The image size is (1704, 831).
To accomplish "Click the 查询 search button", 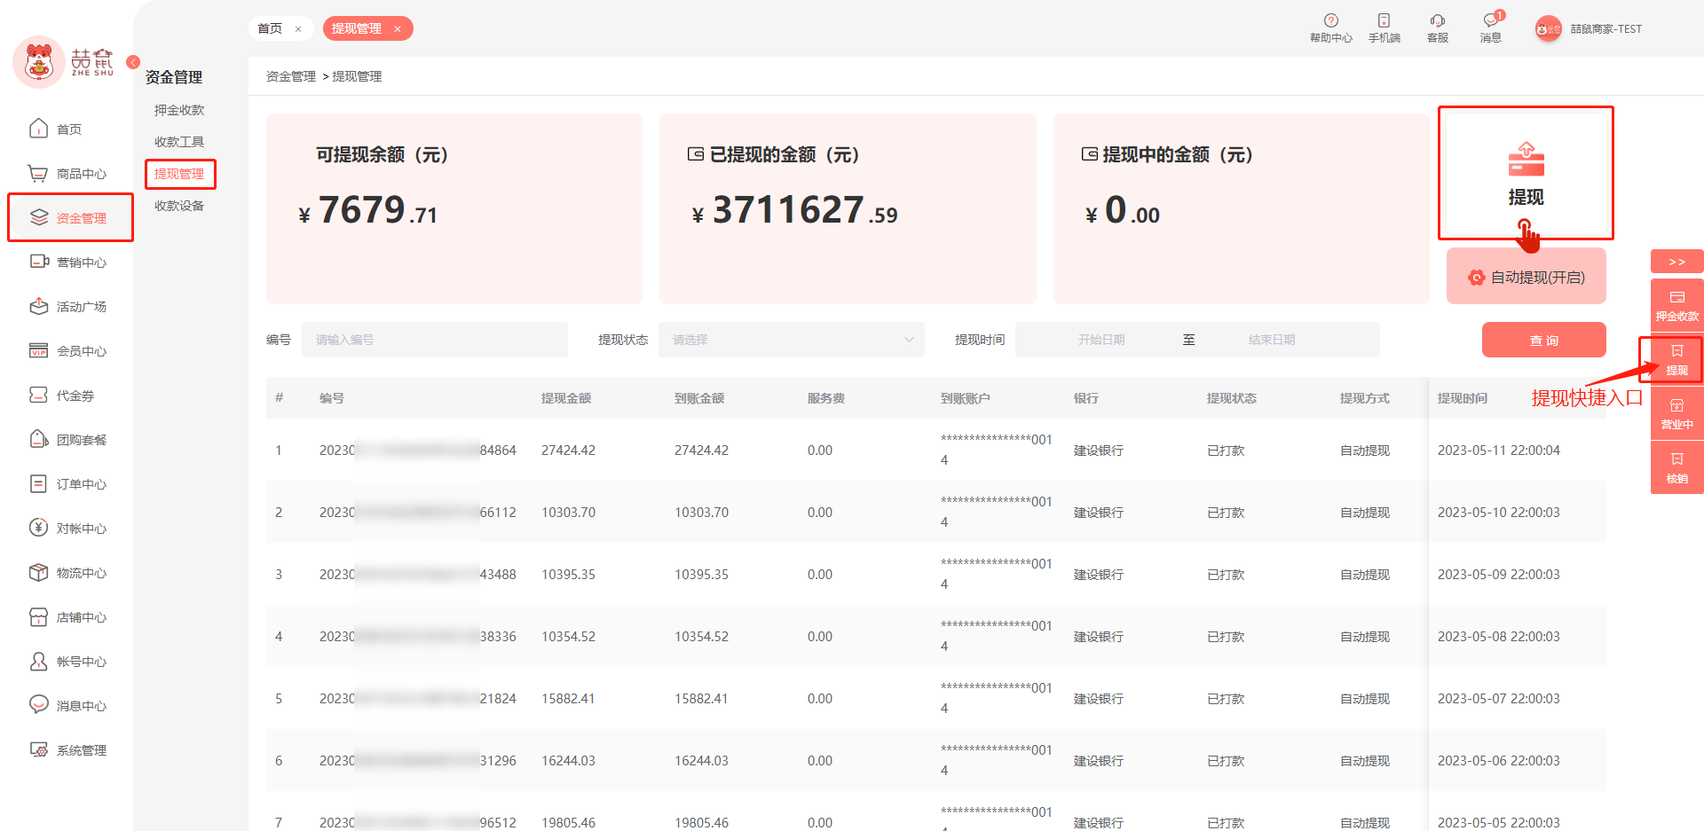I will (x=1543, y=340).
